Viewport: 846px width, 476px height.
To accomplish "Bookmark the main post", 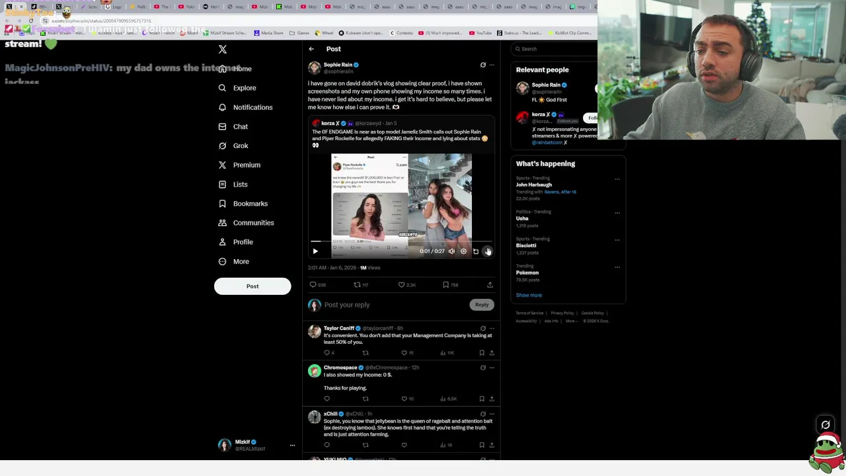I will tap(445, 285).
